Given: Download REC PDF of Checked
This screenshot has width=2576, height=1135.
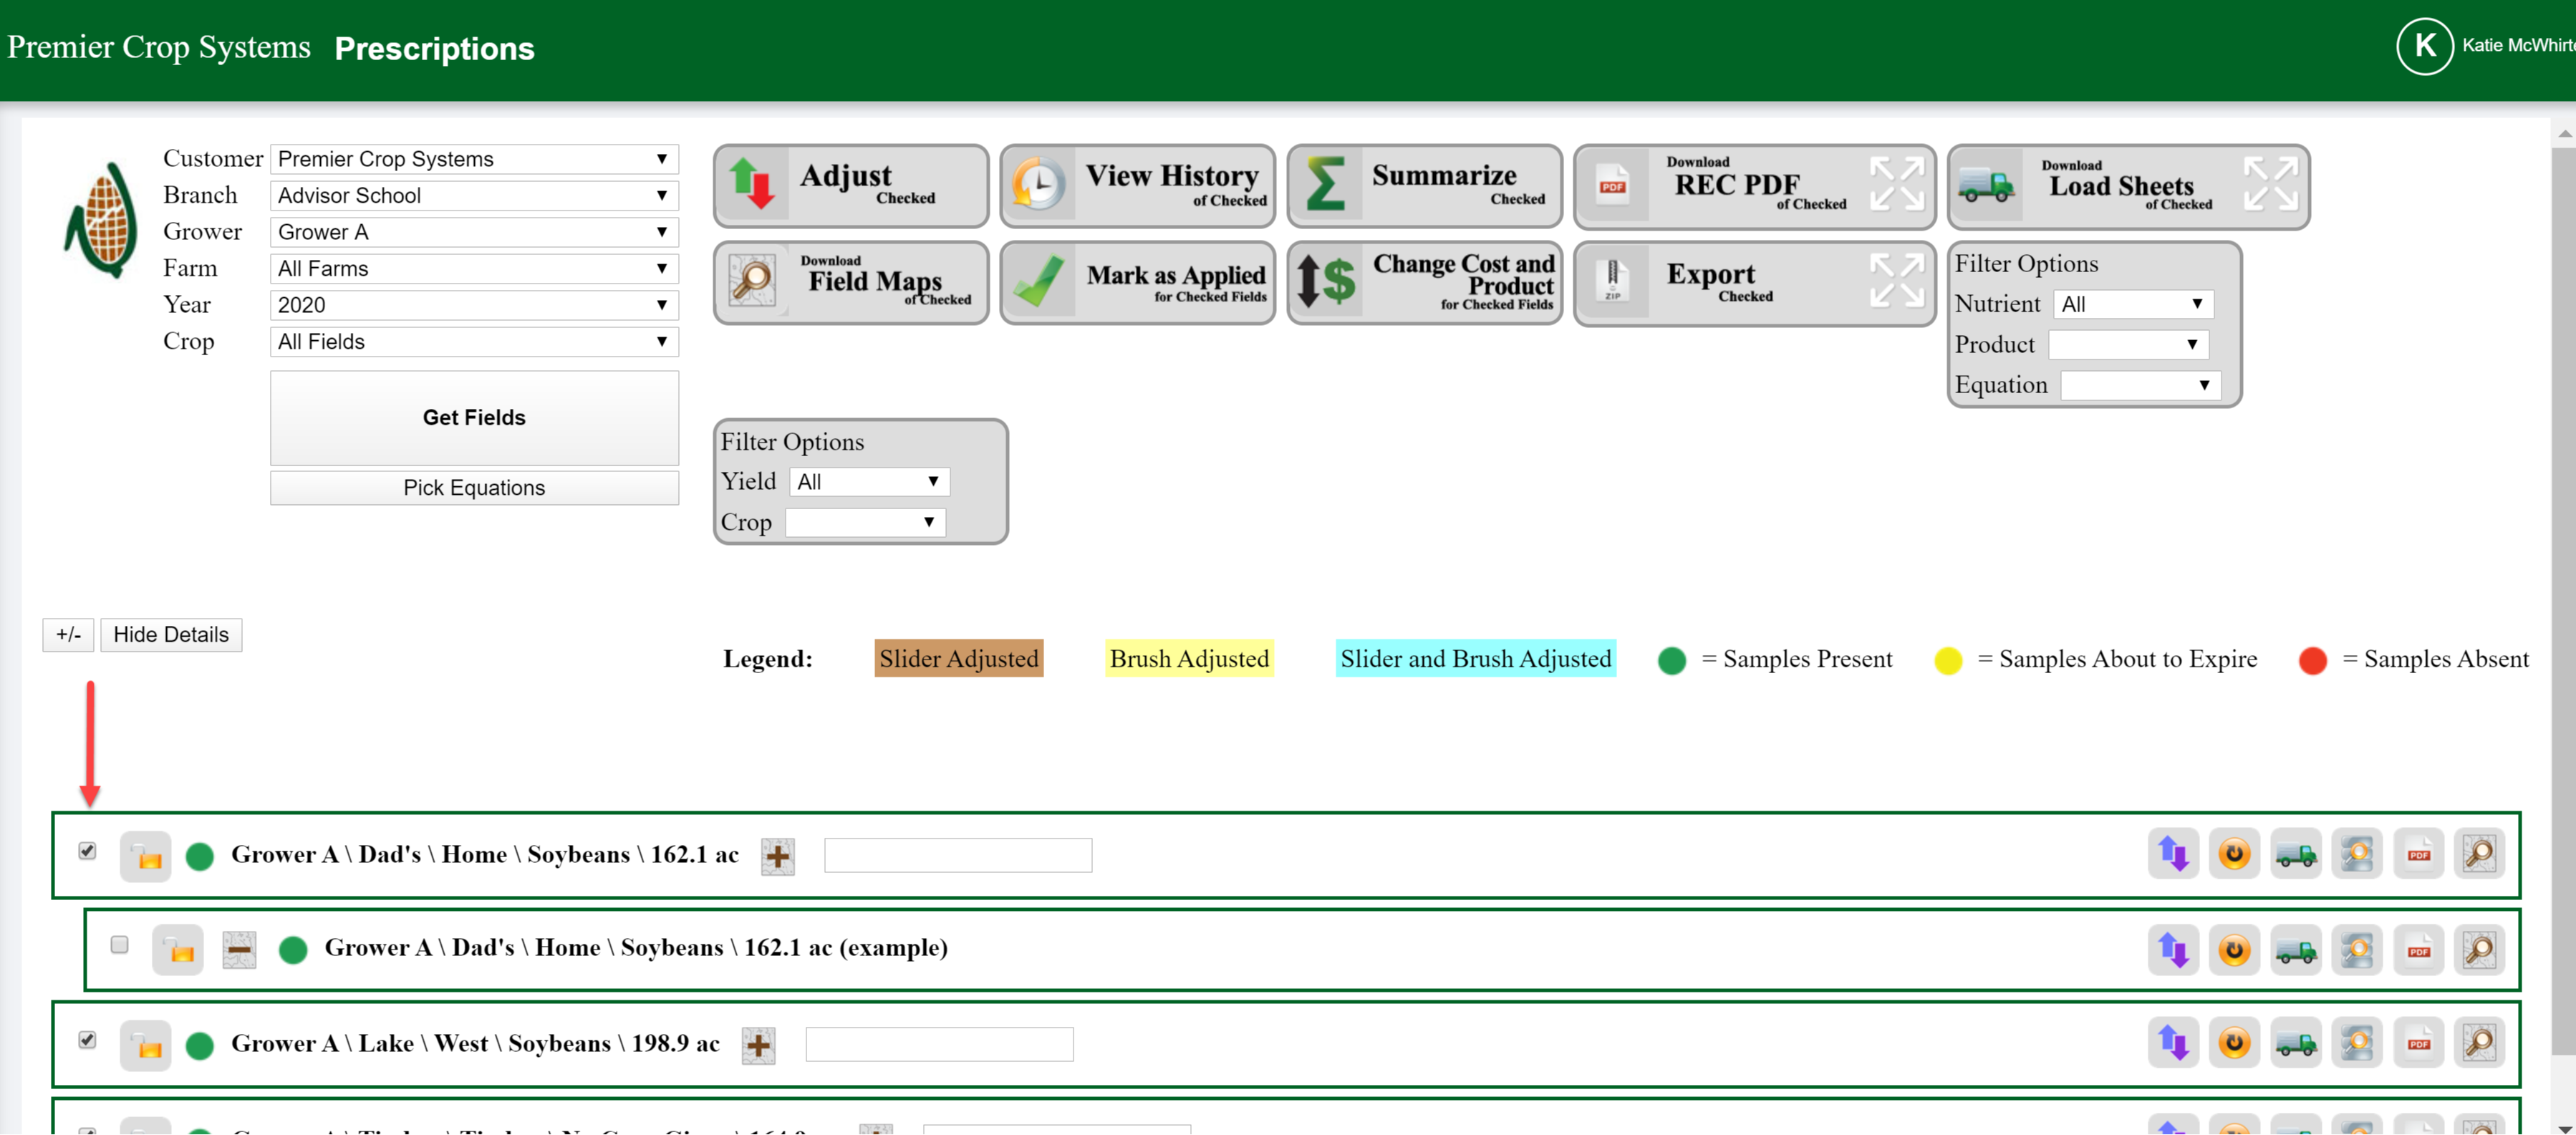Looking at the screenshot, I should pyautogui.click(x=1753, y=186).
